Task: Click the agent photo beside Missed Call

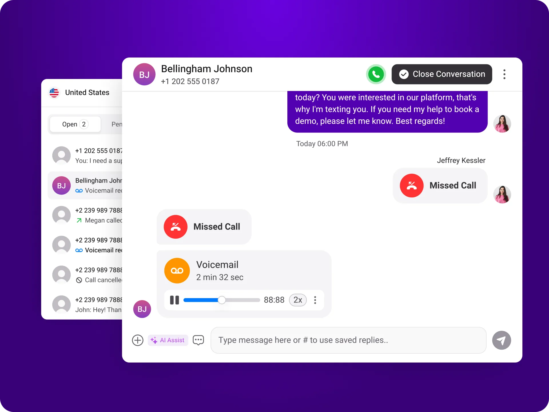Action: click(502, 195)
